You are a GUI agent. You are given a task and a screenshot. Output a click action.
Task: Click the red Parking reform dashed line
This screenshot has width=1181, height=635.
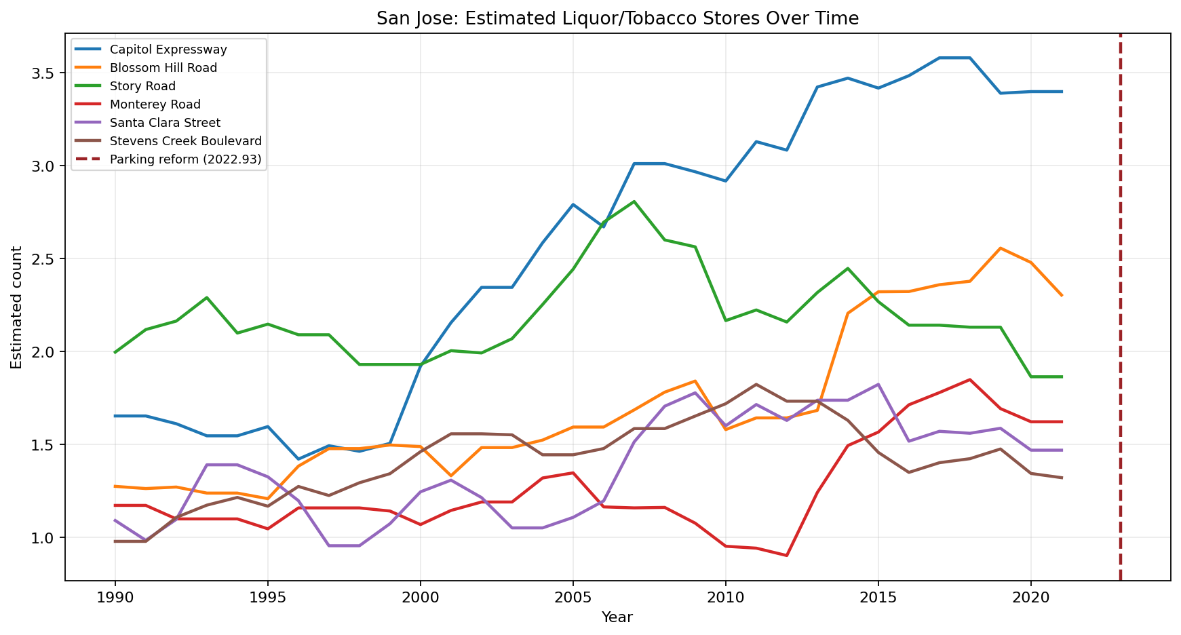coord(1121,305)
